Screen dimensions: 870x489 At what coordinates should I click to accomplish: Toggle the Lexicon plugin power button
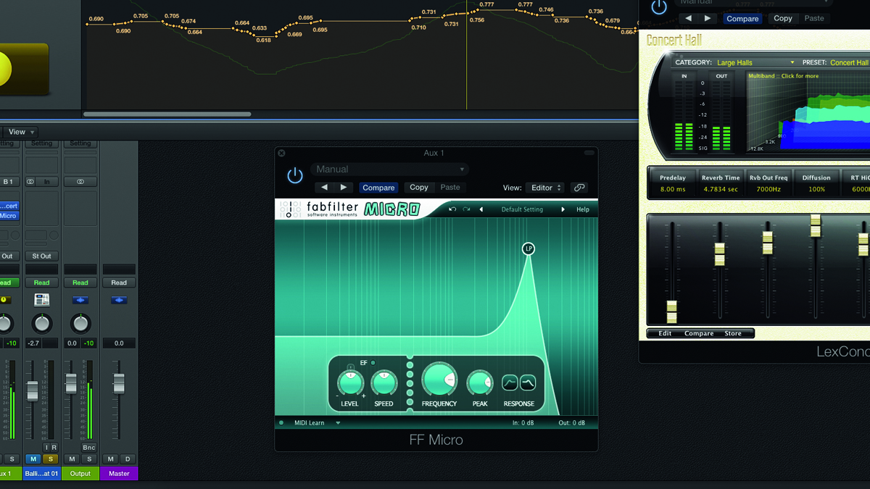point(658,7)
